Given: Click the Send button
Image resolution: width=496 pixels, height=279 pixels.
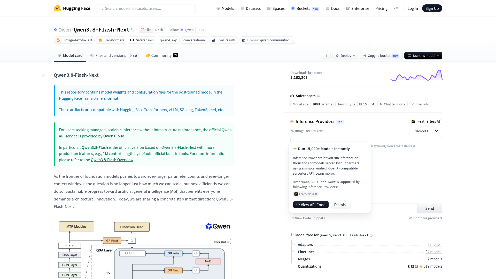Looking at the screenshot, I should tap(430, 208).
